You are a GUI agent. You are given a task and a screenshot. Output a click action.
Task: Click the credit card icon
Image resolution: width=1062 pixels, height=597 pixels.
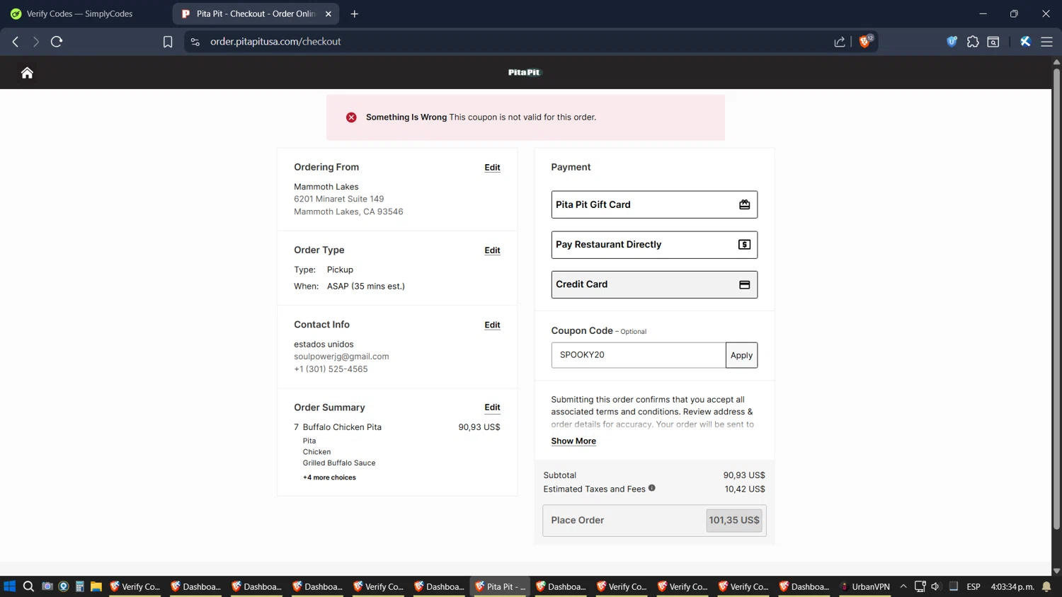(x=744, y=284)
